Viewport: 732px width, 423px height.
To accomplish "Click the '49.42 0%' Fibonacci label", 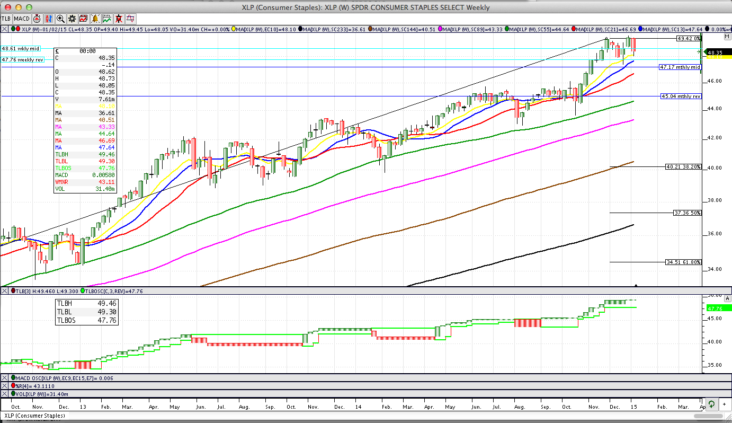I will tap(689, 39).
